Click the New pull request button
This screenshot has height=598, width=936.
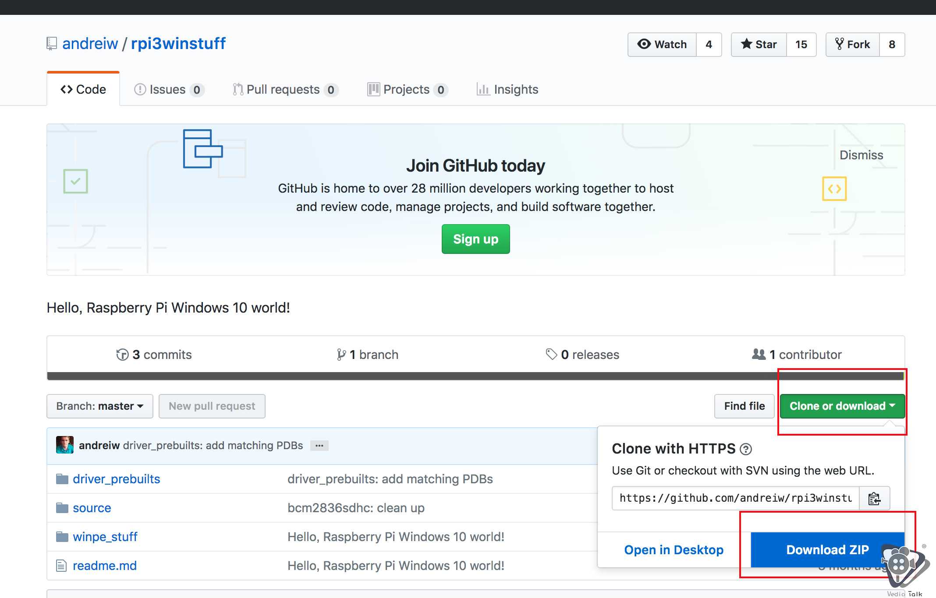(x=212, y=406)
